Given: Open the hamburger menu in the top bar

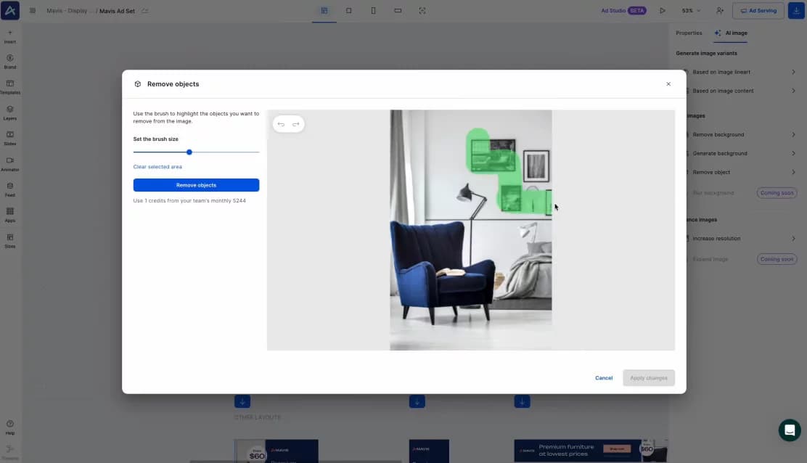Looking at the screenshot, I should coord(33,11).
